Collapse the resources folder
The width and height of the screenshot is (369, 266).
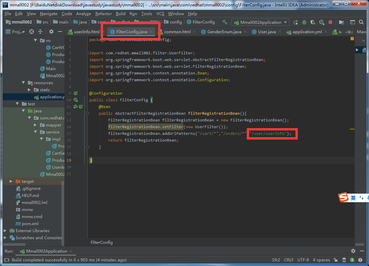pyautogui.click(x=23, y=83)
